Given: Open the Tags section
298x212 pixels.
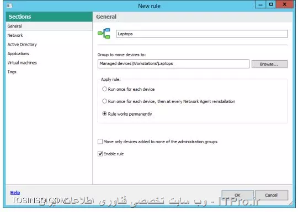Looking at the screenshot, I should coord(12,72).
